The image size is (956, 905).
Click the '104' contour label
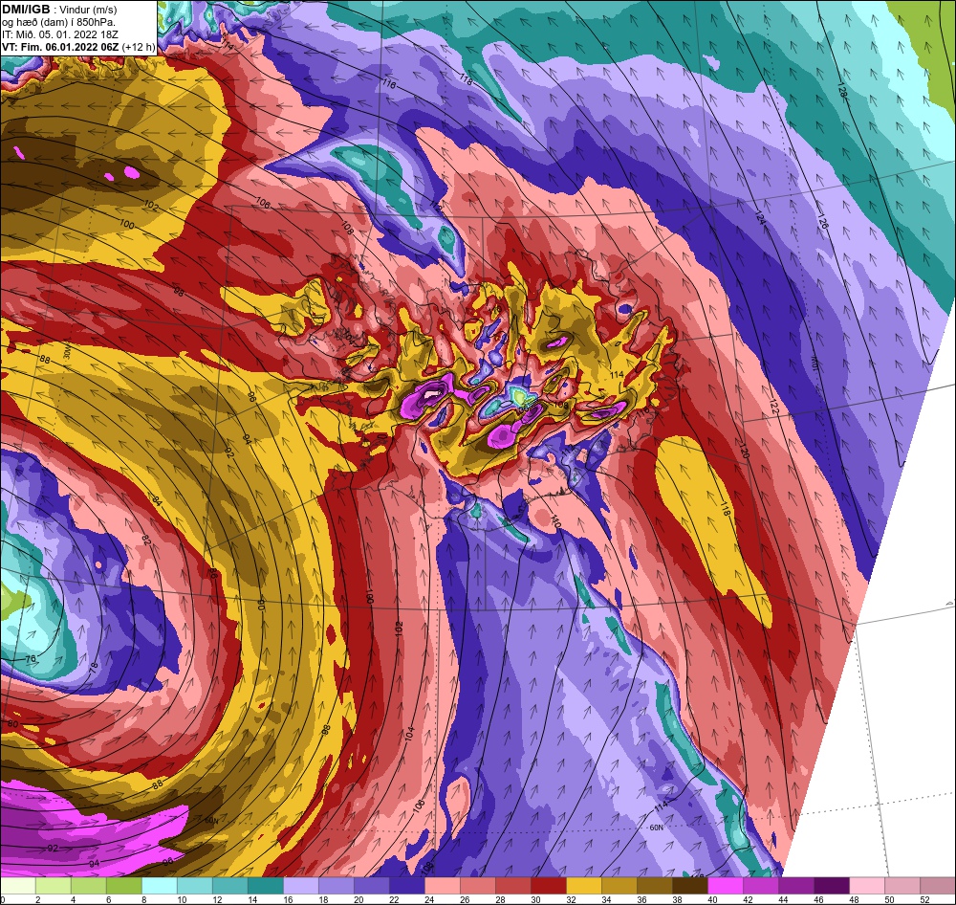[x=410, y=734]
